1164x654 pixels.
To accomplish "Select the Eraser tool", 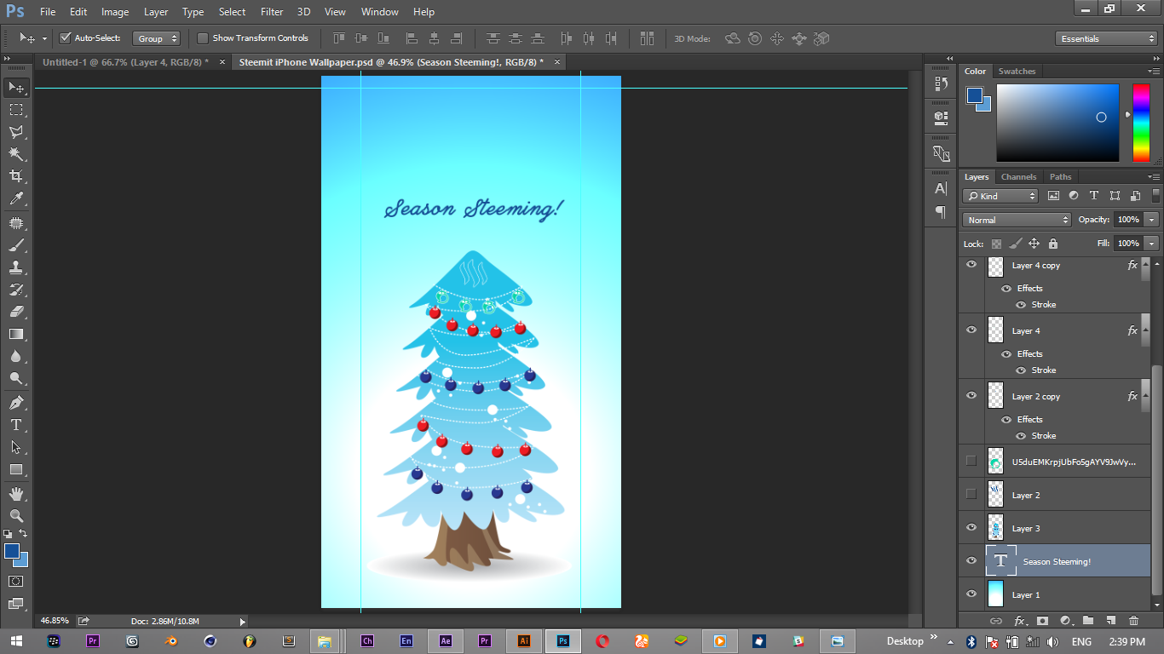I will point(16,312).
